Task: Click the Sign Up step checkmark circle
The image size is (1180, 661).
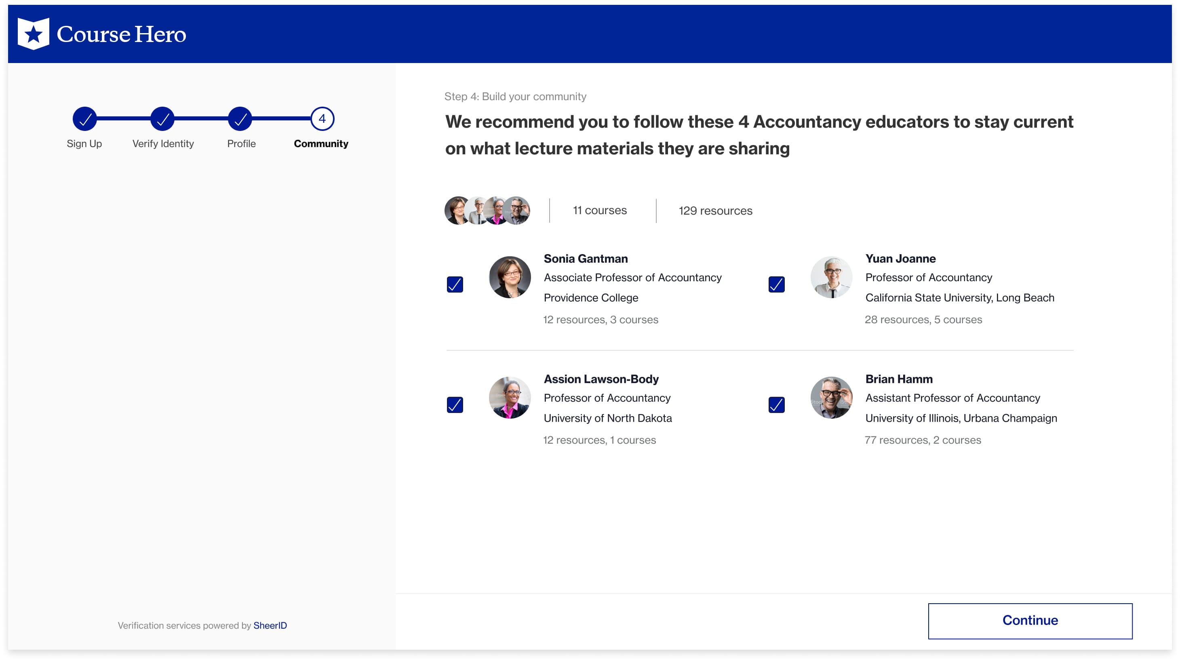Action: 85,119
